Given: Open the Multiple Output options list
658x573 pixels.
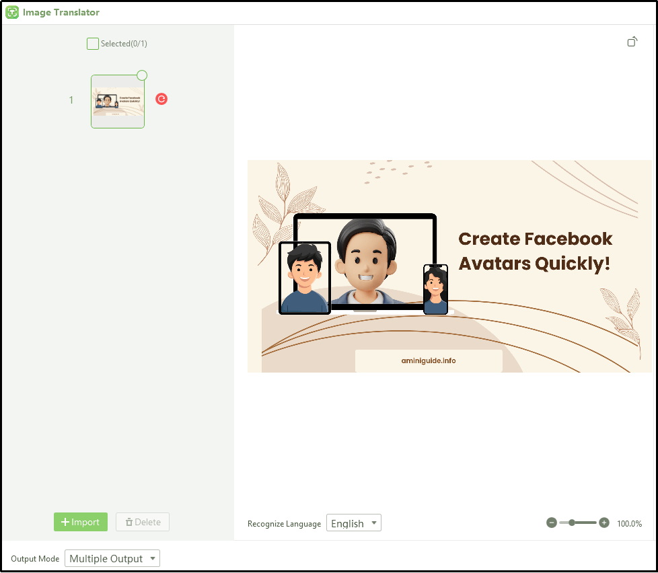Looking at the screenshot, I should [x=112, y=558].
